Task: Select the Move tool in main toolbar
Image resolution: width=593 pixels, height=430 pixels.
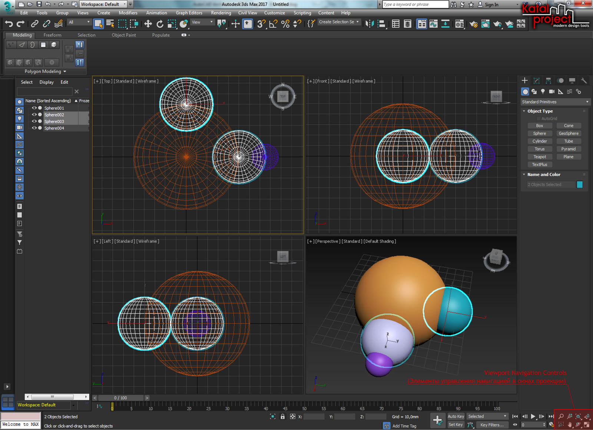Action: click(148, 24)
